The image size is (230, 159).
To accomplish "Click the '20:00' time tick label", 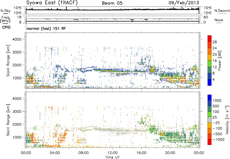I will tap(170, 153).
